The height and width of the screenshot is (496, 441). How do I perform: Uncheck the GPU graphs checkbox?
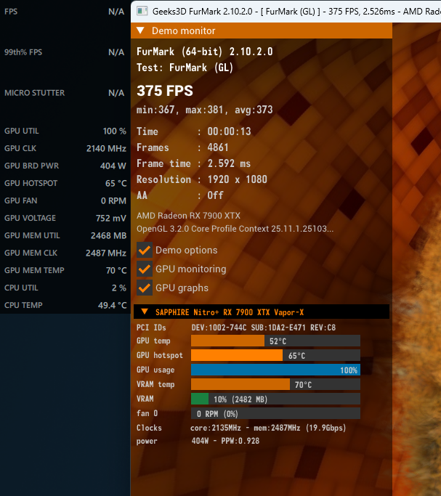pos(145,288)
